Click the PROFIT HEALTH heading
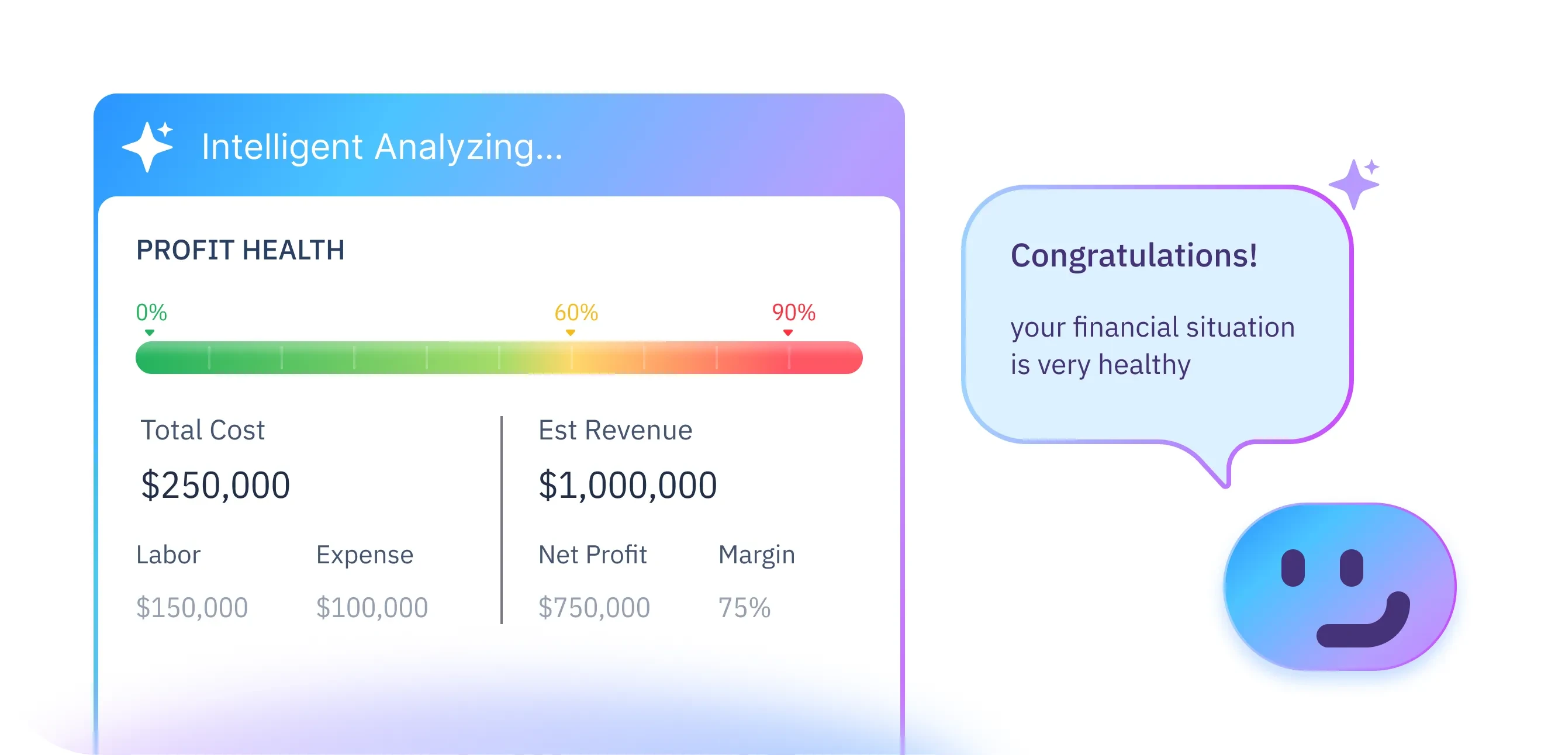This screenshot has width=1541, height=755. (240, 251)
